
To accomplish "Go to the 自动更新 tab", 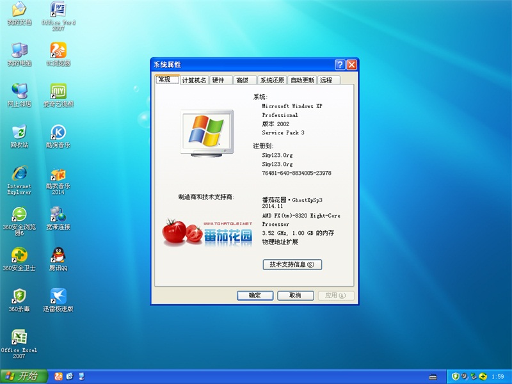I will [x=302, y=81].
